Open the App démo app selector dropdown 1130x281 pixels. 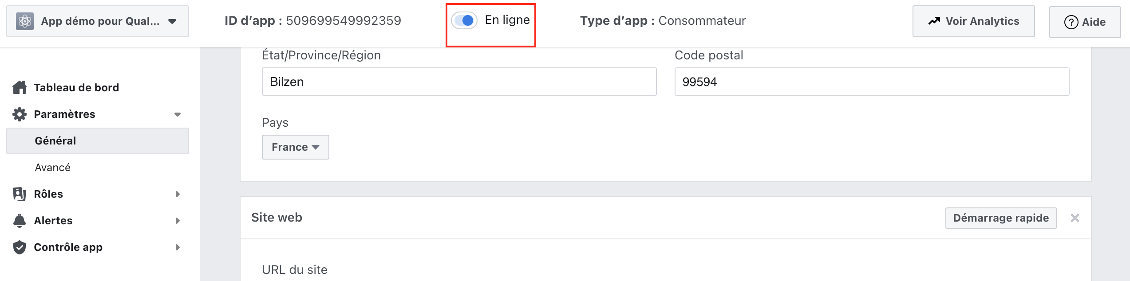[x=98, y=21]
